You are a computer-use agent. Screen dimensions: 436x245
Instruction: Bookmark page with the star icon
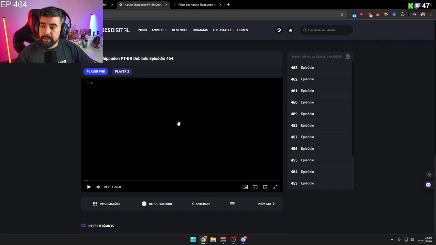click(342, 14)
